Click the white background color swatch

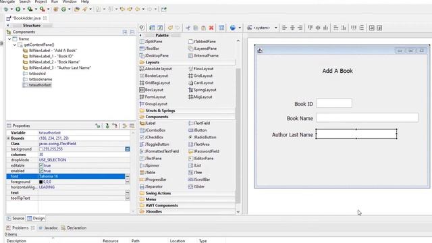pyautogui.click(x=40, y=149)
